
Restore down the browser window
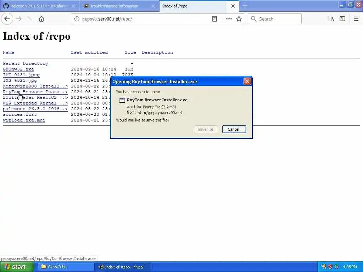pyautogui.click(x=350, y=5)
